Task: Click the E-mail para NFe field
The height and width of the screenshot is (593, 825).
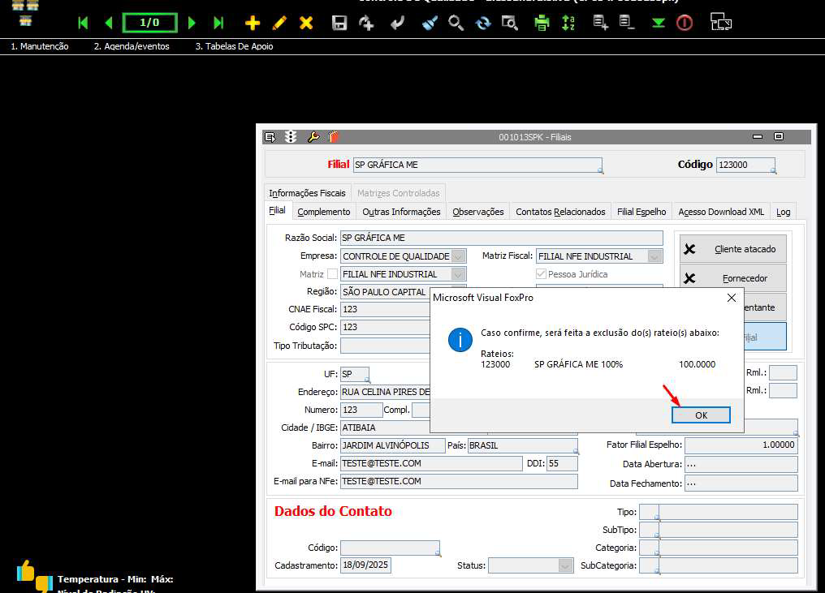Action: click(x=459, y=481)
